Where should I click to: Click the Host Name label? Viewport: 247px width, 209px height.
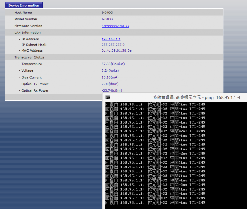click(23, 13)
